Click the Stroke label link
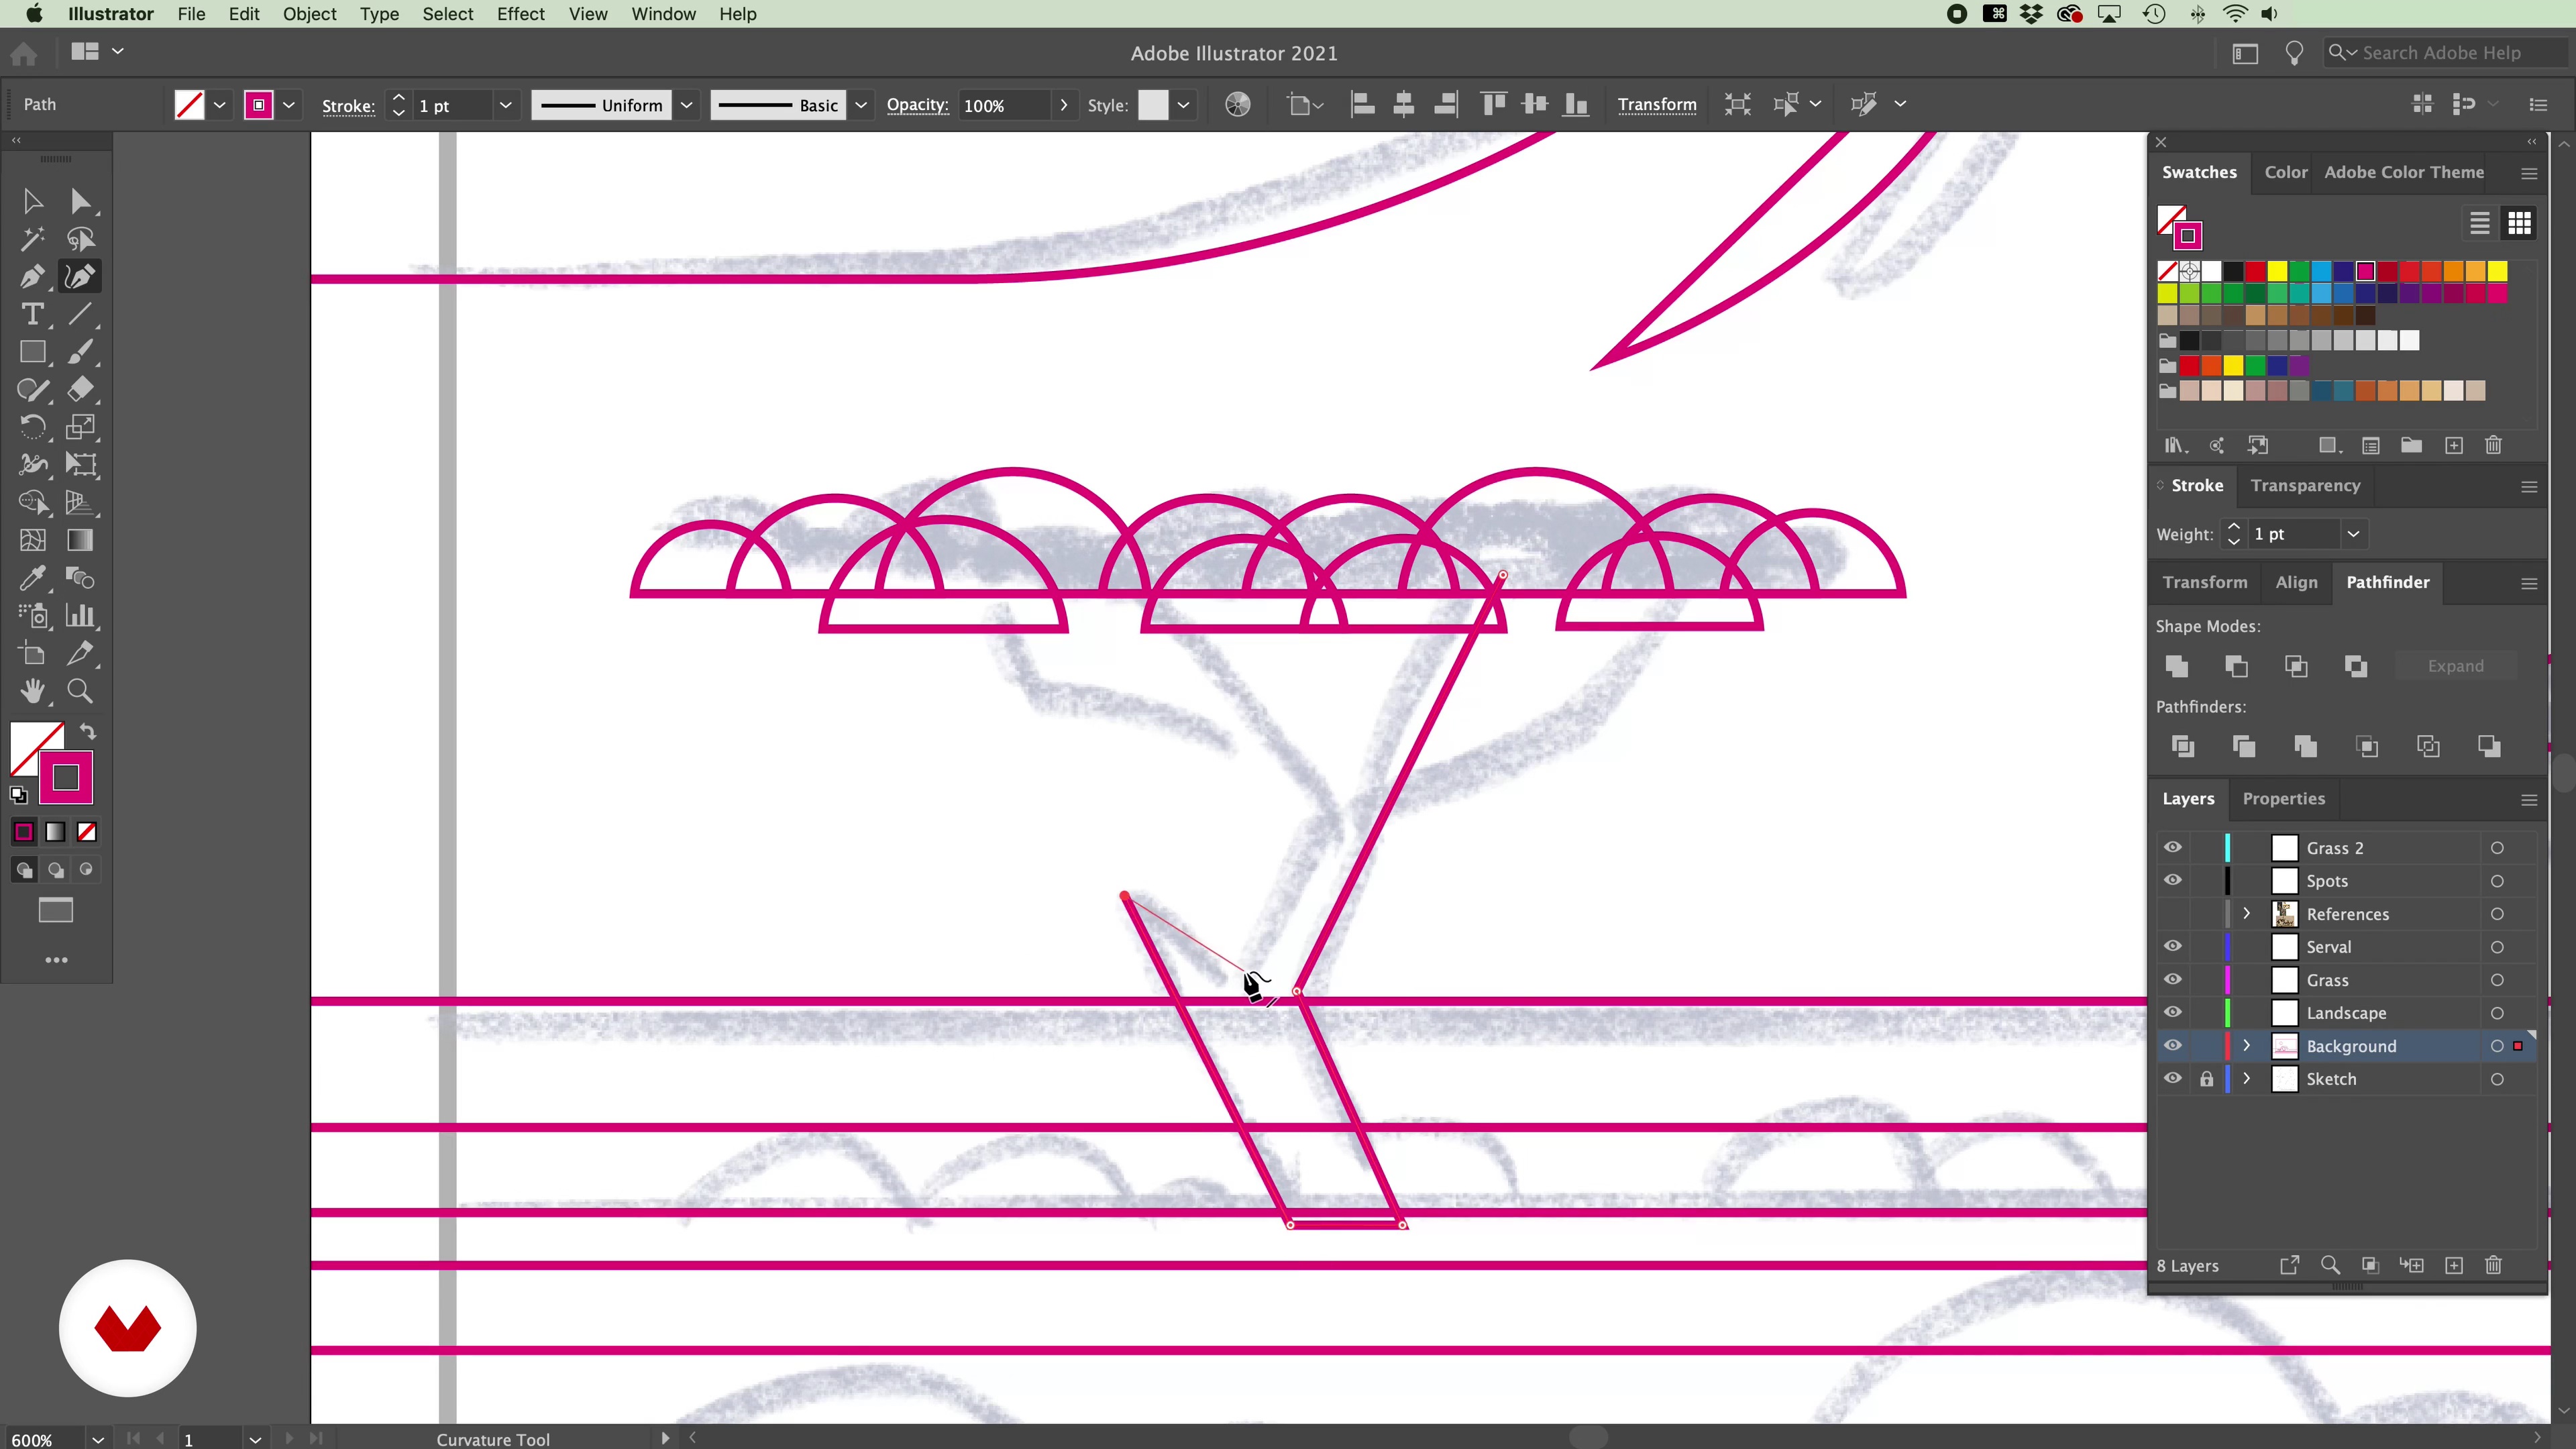This screenshot has width=2576, height=1449. [x=348, y=106]
